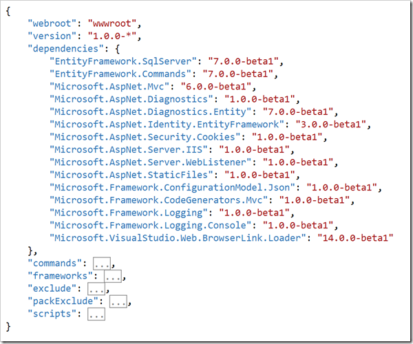Select version value of Microsoft.AspNet.StaticFiles
The height and width of the screenshot is (344, 413).
click(x=260, y=175)
